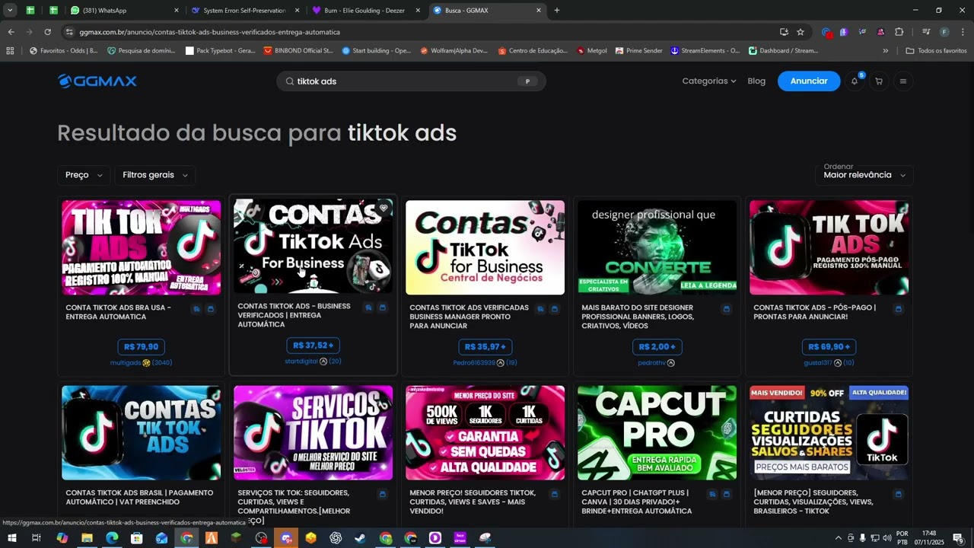Click the R$ 37,52 price button
This screenshot has height=548, width=974.
pyautogui.click(x=313, y=346)
